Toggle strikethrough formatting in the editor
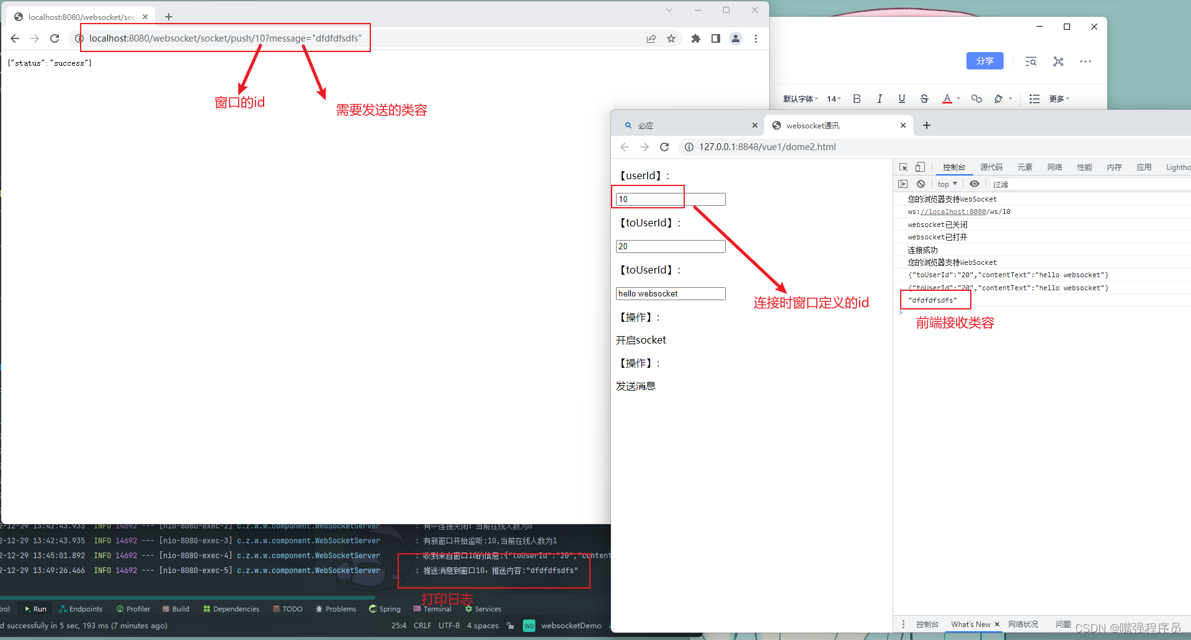Screen dimensions: 1191x640 924,99
